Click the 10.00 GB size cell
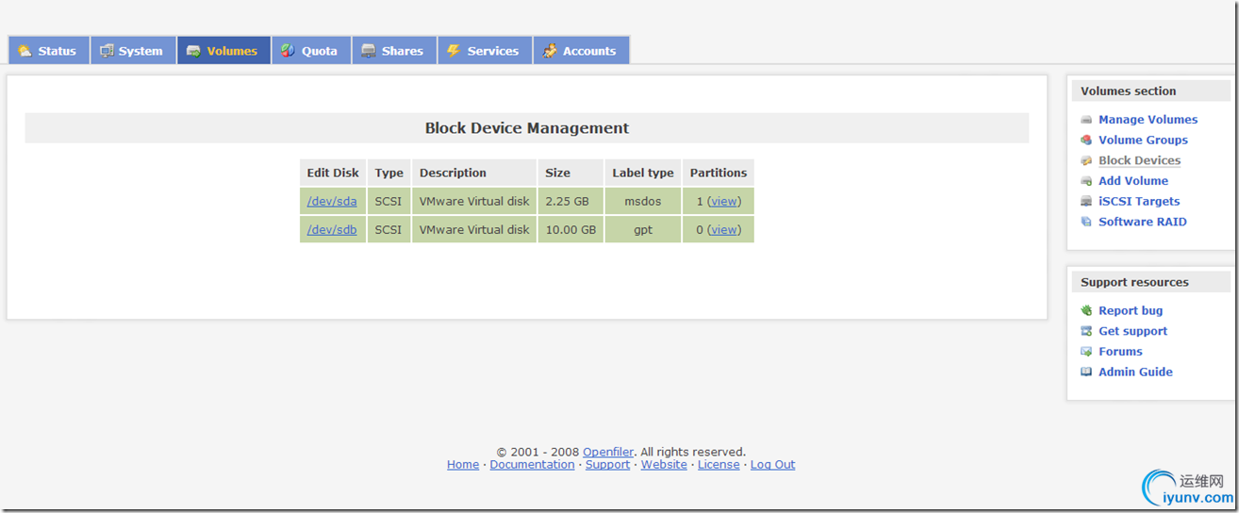This screenshot has width=1239, height=513. coord(570,230)
